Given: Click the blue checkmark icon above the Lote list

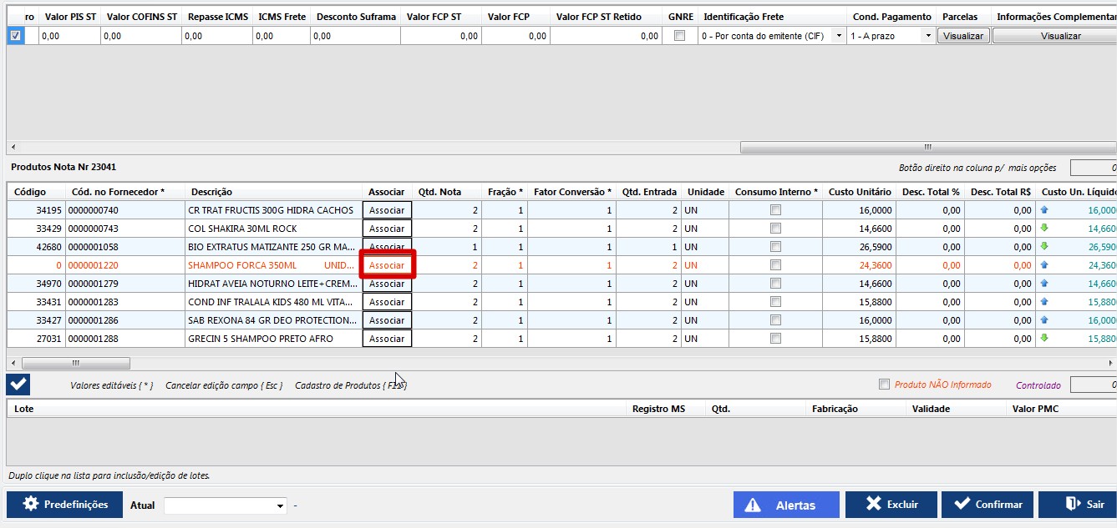Looking at the screenshot, I should point(18,385).
